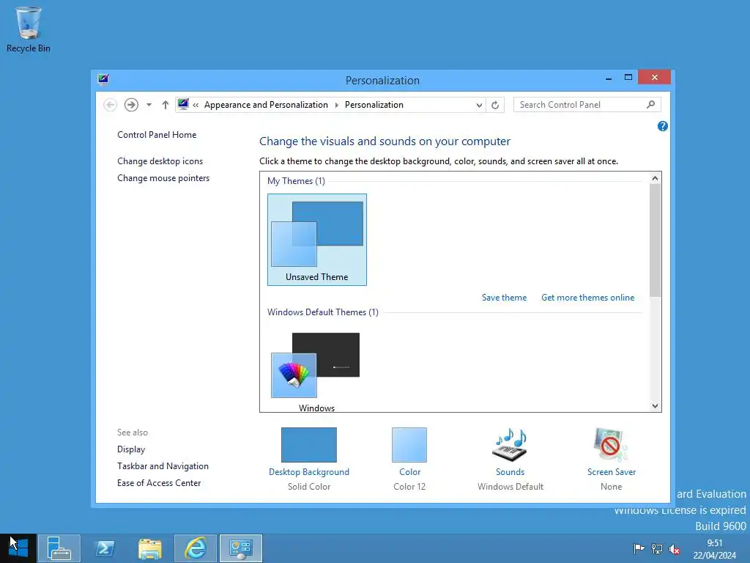Click the Personalization window title icon
Image resolution: width=750 pixels, height=563 pixels.
(103, 79)
